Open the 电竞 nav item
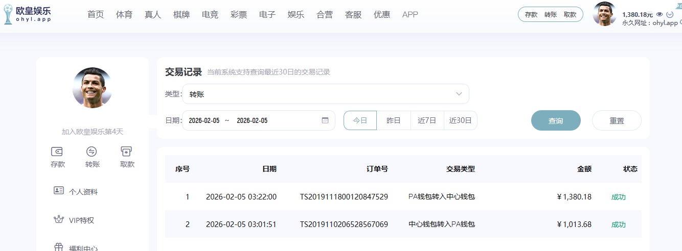 [210, 15]
